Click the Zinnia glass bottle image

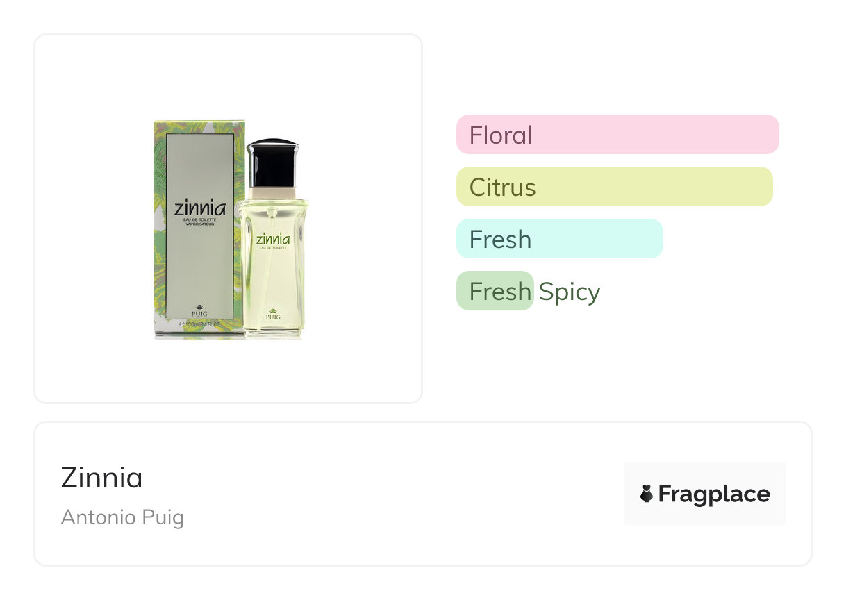(273, 240)
